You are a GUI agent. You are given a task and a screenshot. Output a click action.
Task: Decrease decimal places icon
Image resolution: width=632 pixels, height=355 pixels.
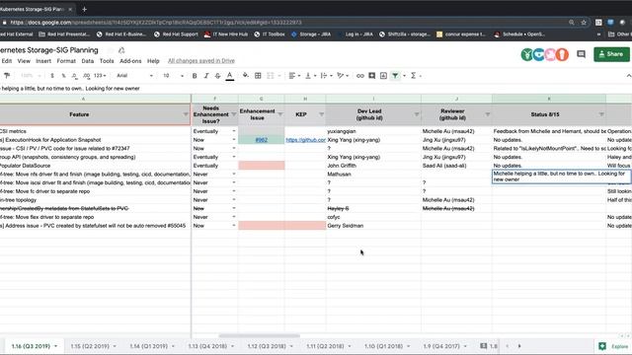[75, 76]
